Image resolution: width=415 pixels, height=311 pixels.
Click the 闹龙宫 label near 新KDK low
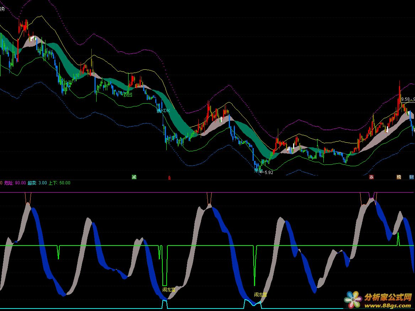(x=169, y=290)
